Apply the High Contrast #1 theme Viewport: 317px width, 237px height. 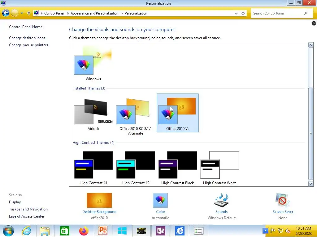click(x=93, y=168)
